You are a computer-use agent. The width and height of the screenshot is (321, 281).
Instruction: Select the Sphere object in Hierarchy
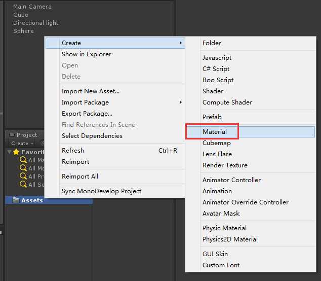tap(23, 31)
